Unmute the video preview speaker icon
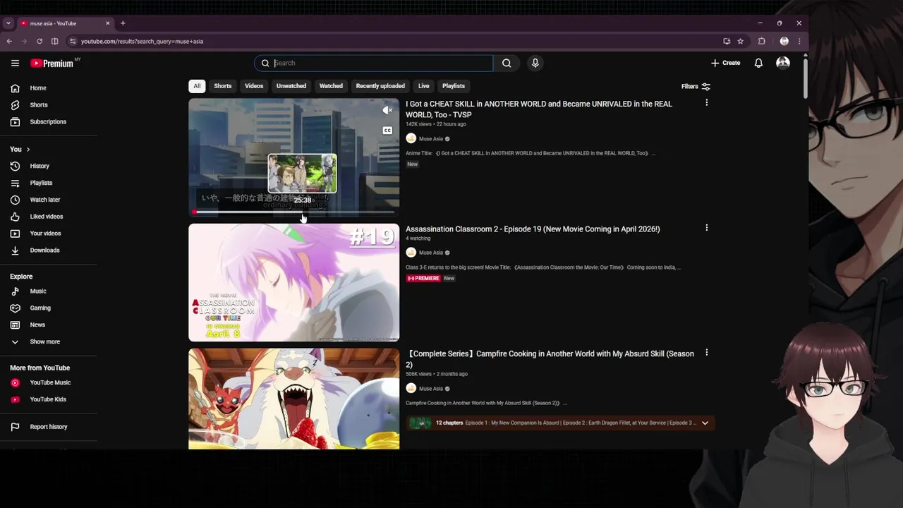 (x=387, y=110)
